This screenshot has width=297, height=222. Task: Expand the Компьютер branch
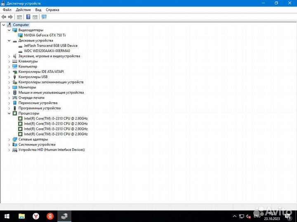pyautogui.click(x=9, y=67)
